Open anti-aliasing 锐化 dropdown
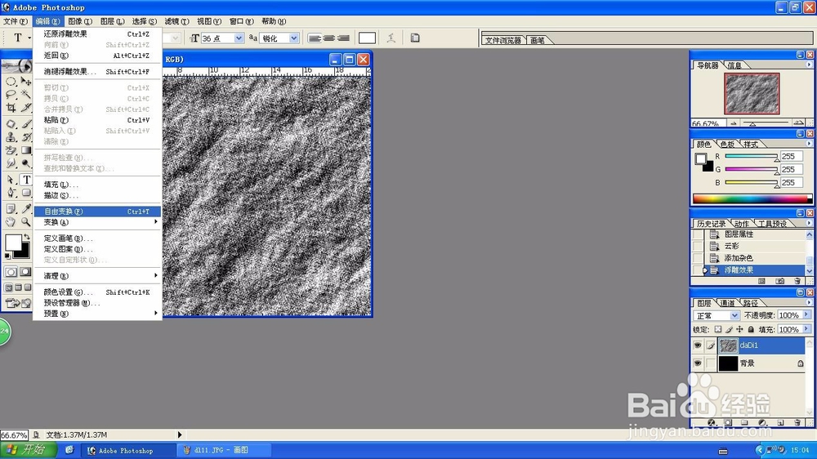 (294, 38)
